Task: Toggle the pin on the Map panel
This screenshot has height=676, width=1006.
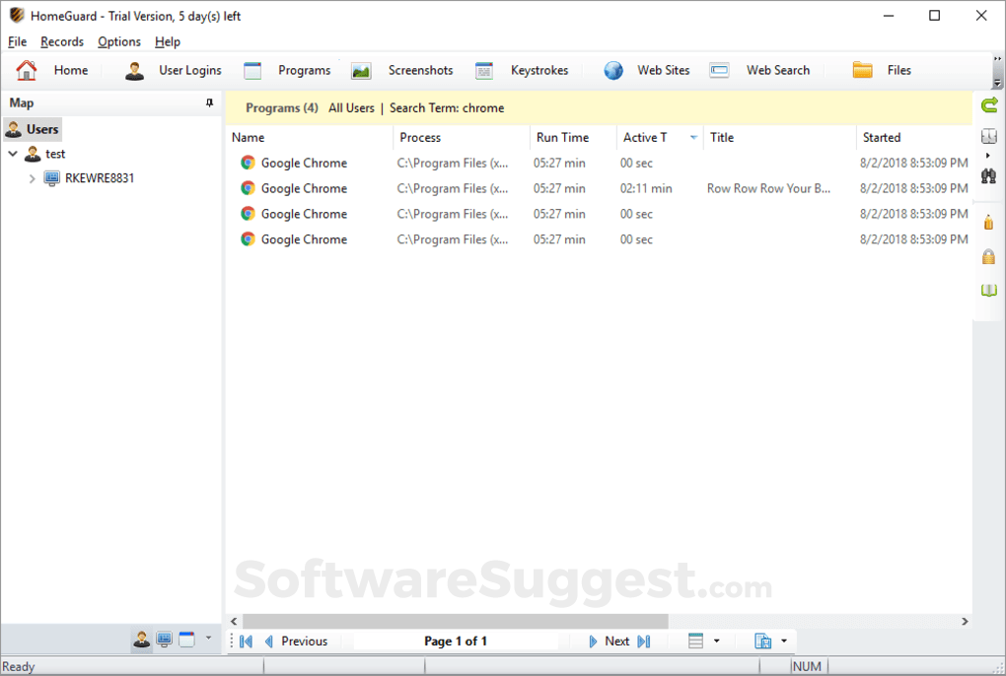Action: [x=209, y=102]
